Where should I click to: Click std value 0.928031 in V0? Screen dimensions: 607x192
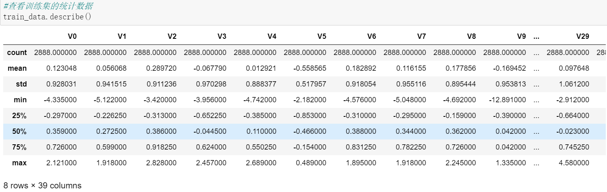coord(62,84)
